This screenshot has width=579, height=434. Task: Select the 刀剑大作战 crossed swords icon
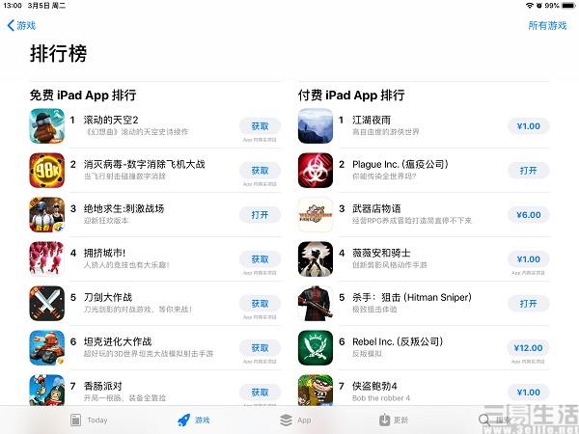click(x=47, y=304)
